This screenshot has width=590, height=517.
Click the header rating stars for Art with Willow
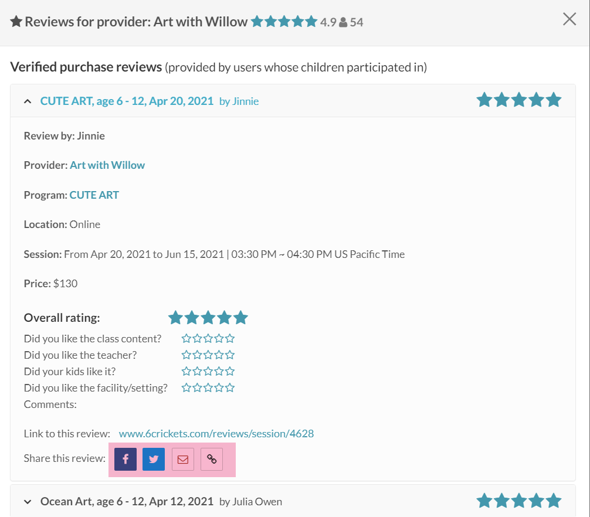[284, 22]
